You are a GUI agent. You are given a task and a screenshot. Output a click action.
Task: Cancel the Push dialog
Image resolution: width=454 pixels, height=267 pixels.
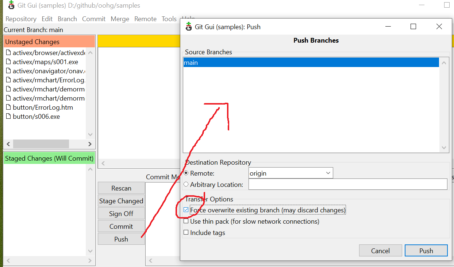(x=380, y=251)
